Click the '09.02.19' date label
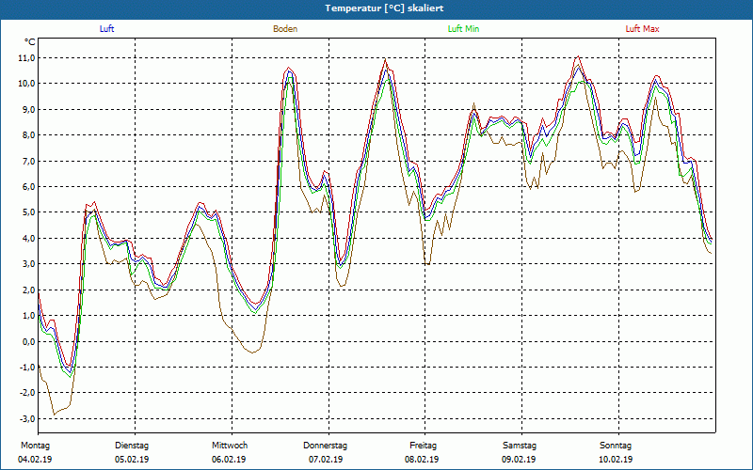Viewport: 753px width, 470px height. tap(519, 460)
